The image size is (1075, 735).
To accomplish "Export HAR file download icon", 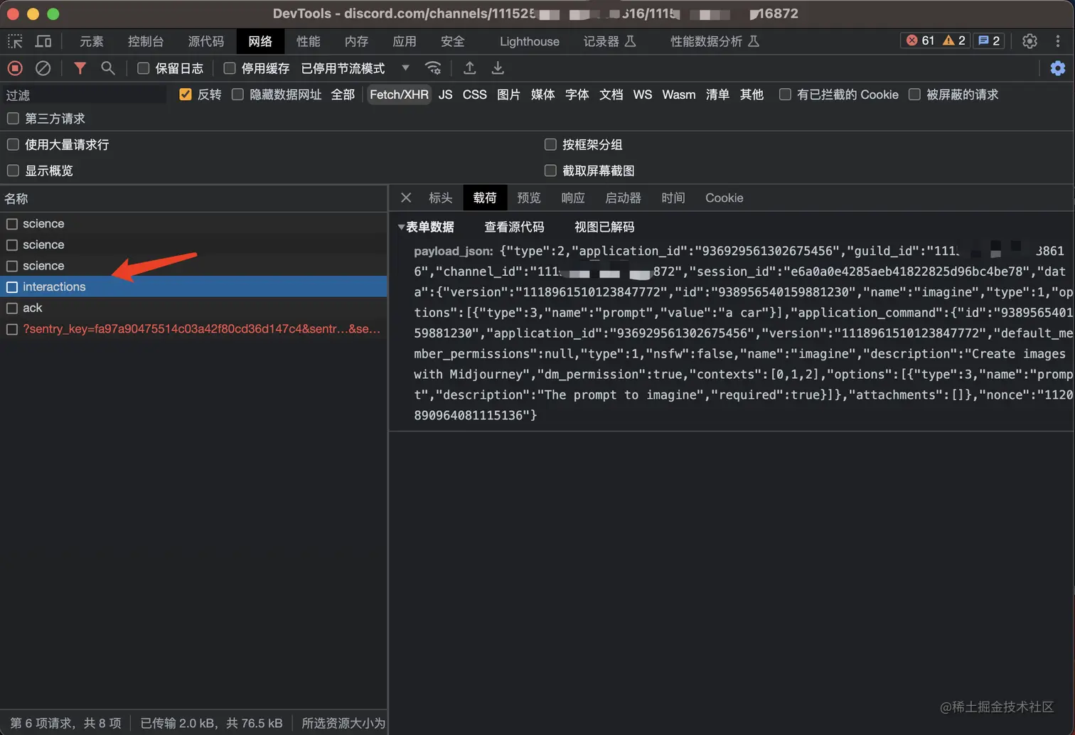I will pyautogui.click(x=498, y=68).
